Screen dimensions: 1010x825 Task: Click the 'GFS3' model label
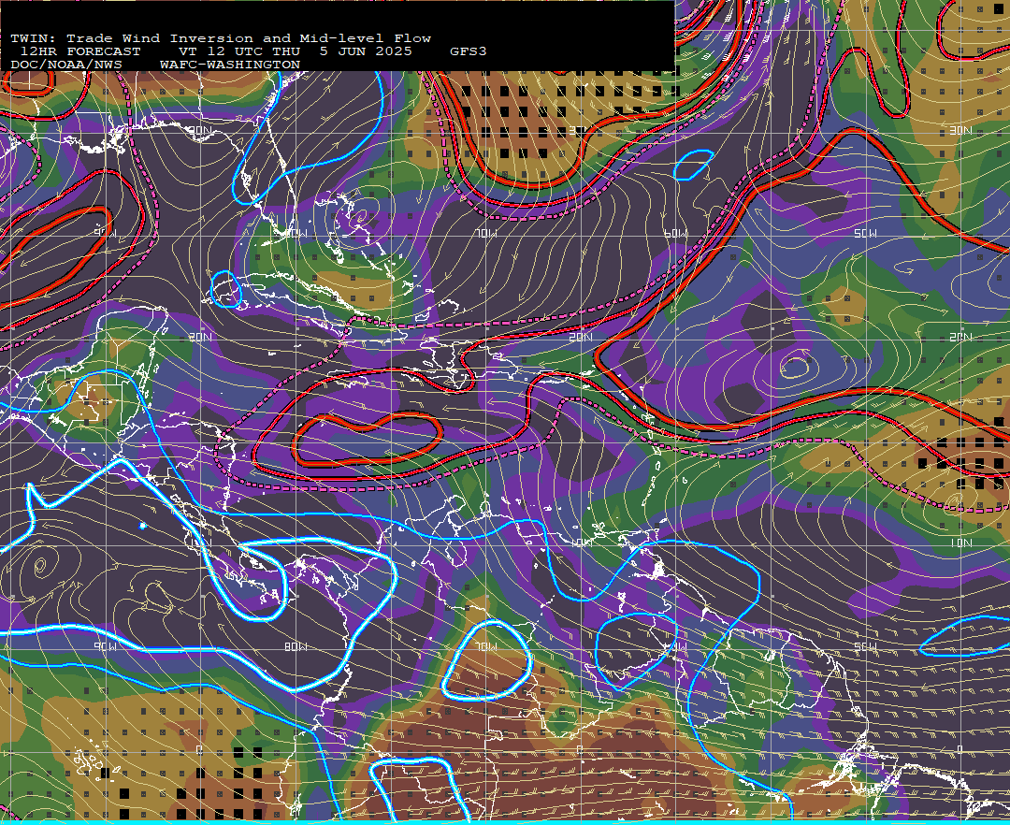tap(469, 51)
